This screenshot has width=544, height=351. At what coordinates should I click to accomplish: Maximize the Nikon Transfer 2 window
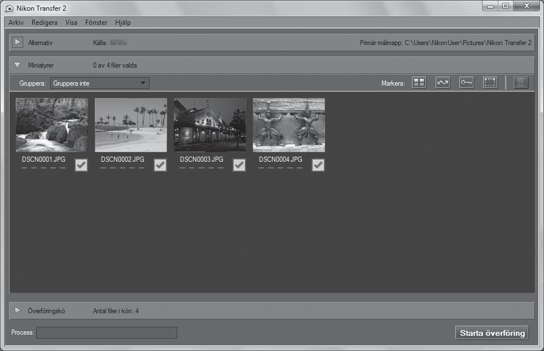pos(506,6)
